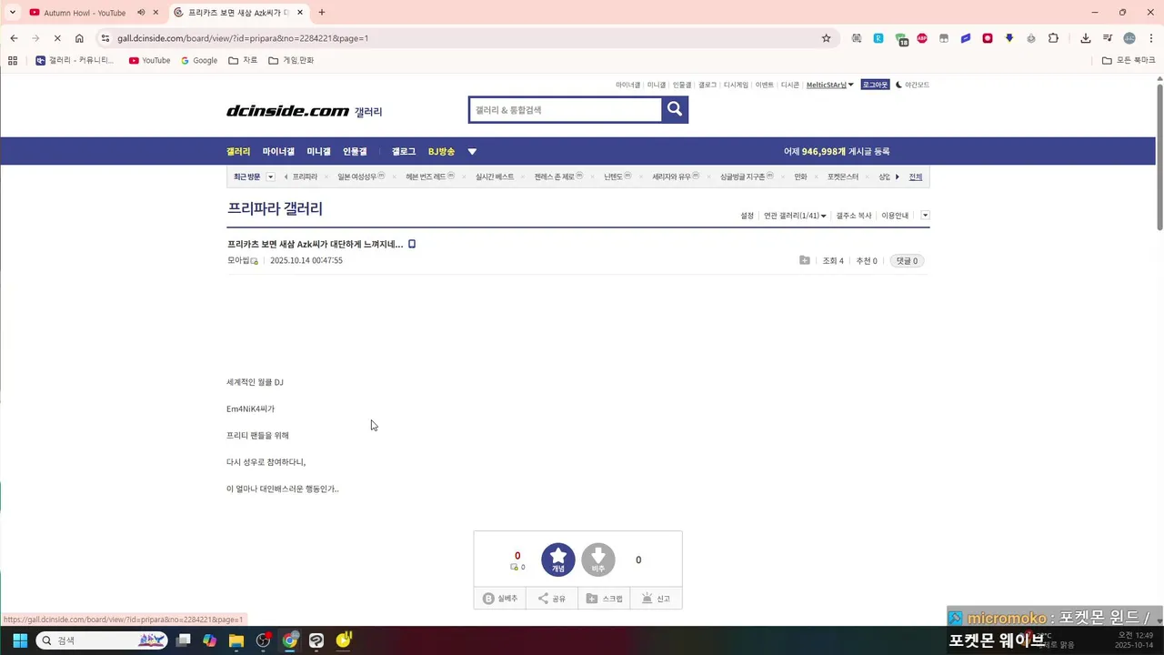Click the blue R extension icon
1164x655 pixels.
(878, 38)
